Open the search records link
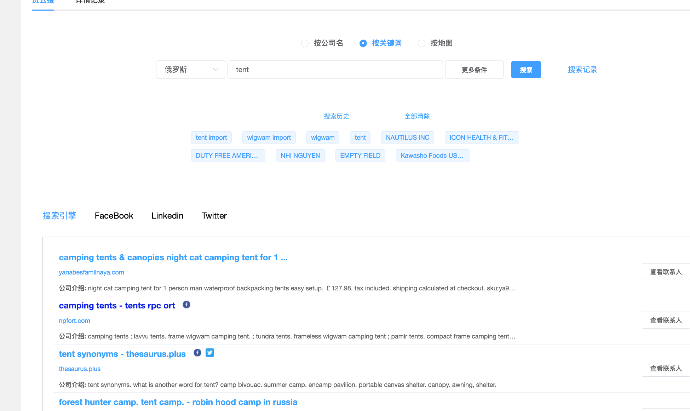This screenshot has height=411, width=690. point(582,70)
